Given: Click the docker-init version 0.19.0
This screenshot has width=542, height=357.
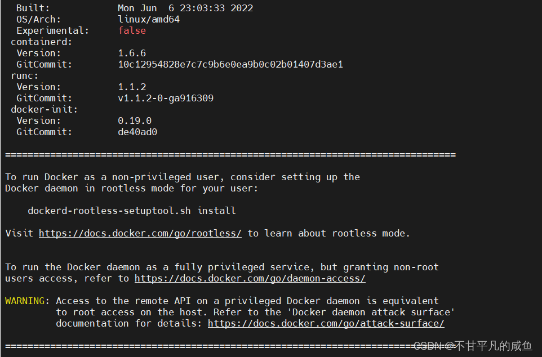Looking at the screenshot, I should click(x=134, y=121).
